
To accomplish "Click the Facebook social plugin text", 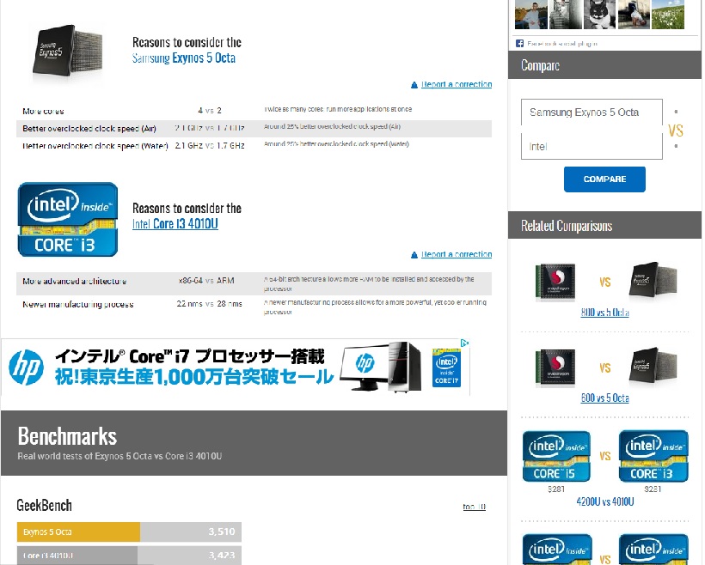I will tap(562, 44).
